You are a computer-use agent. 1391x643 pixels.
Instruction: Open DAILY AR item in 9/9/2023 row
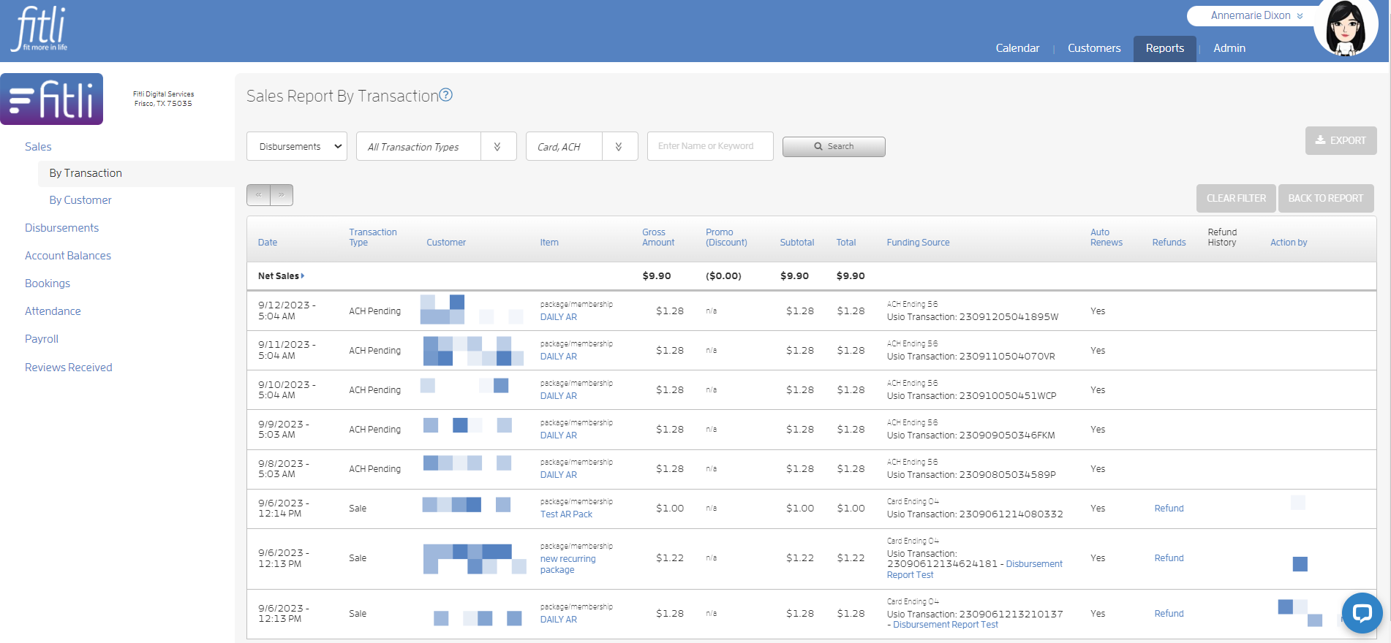tap(559, 435)
